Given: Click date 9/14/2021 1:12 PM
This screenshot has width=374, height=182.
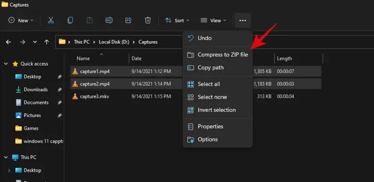Looking at the screenshot, I should point(151,71).
